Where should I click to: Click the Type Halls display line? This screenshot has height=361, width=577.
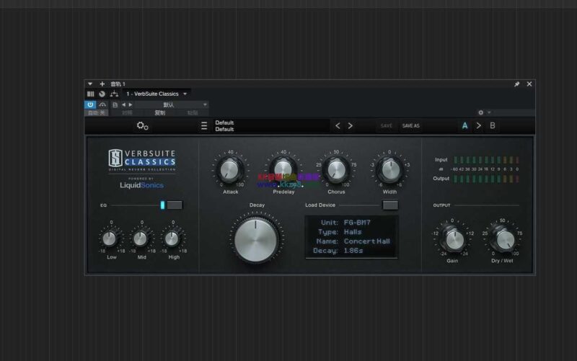tap(340, 232)
